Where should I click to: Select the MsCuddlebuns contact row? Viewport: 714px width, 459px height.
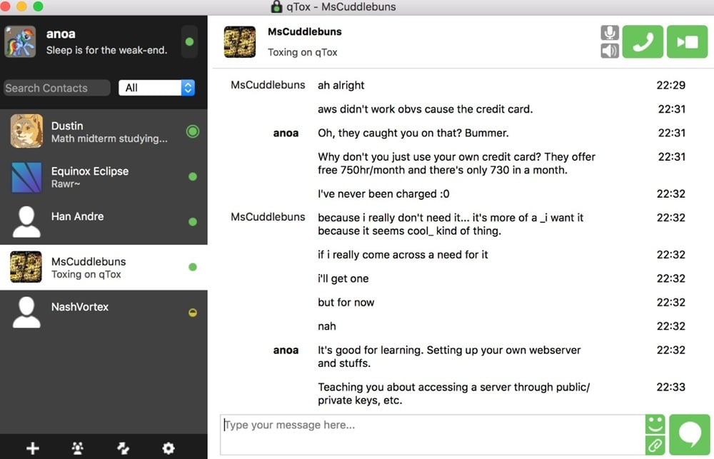click(104, 267)
